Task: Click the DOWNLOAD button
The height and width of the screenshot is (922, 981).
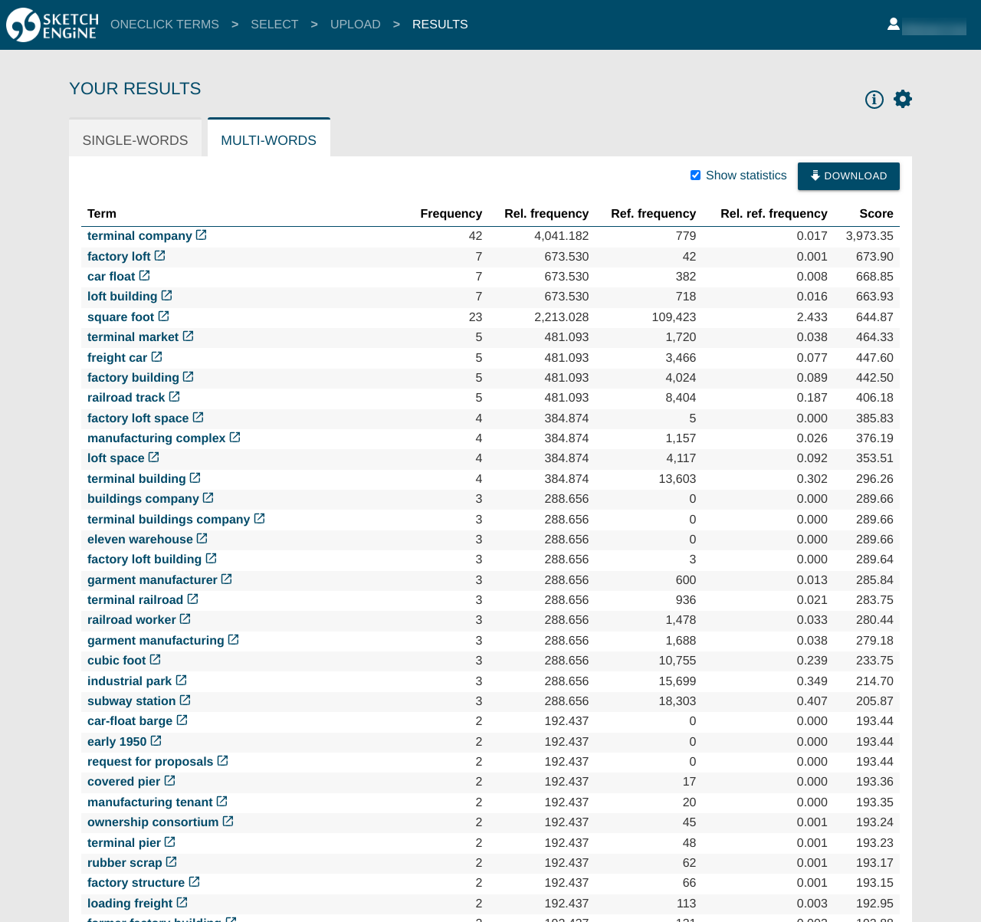Action: tap(848, 176)
